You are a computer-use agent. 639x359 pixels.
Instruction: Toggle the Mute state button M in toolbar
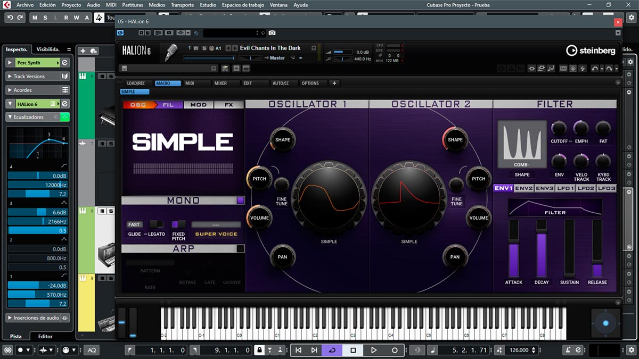click(x=35, y=18)
